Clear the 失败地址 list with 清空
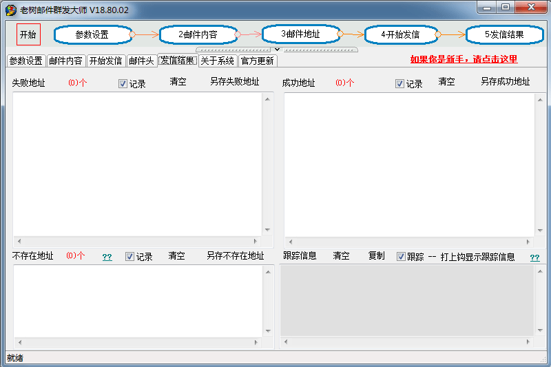Image resolution: width=551 pixels, height=367 pixels. (x=178, y=82)
